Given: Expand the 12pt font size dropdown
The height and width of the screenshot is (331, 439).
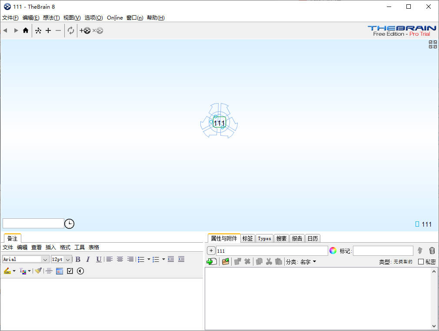Looking at the screenshot, I should (68, 259).
